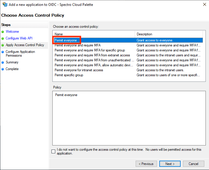Click 'Grant access to the intranet users and requir...' description

pyautogui.click(x=168, y=55)
